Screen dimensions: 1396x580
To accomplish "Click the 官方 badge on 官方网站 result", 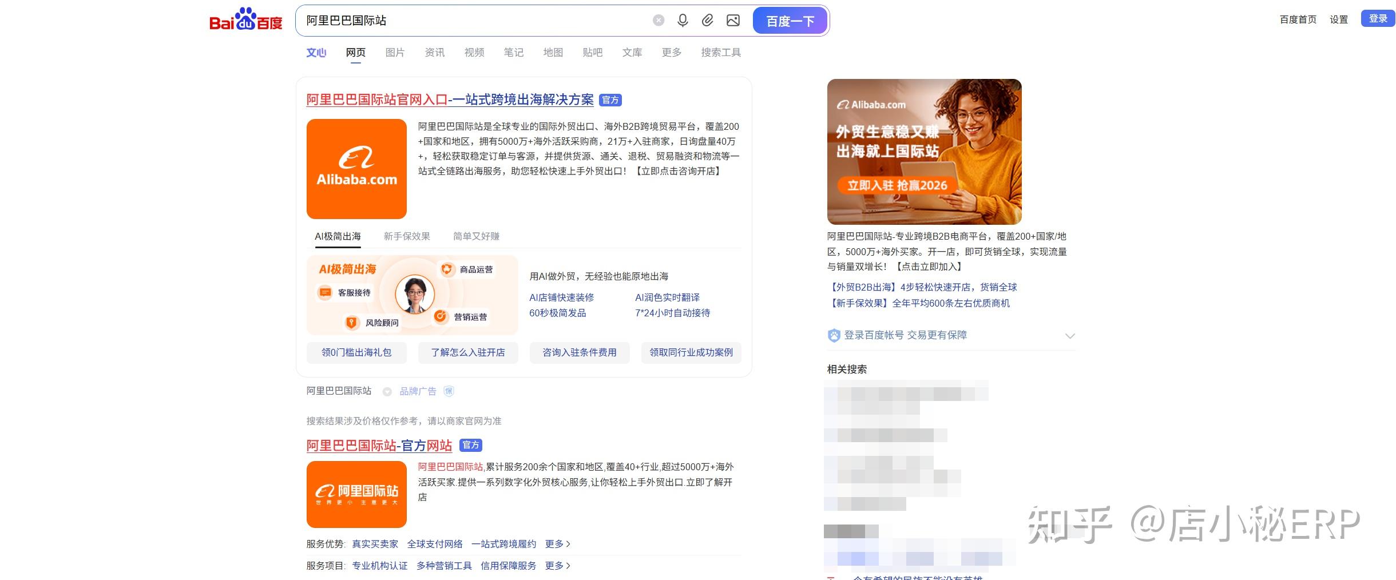I will [471, 445].
